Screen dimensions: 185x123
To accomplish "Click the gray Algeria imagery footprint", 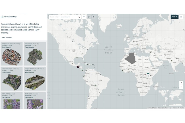I will [x=131, y=58].
